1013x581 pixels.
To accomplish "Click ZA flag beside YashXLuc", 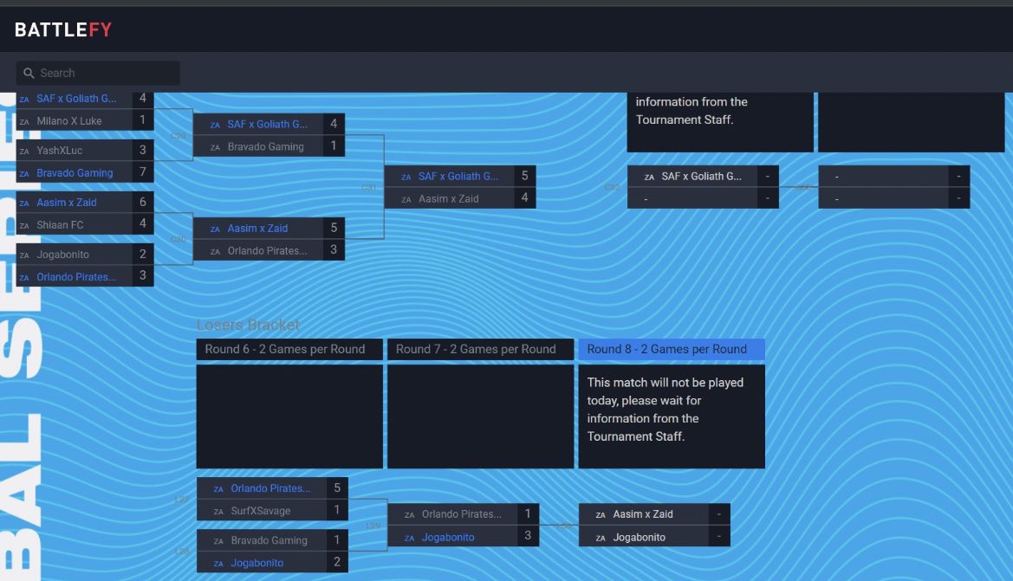I will coord(24,151).
